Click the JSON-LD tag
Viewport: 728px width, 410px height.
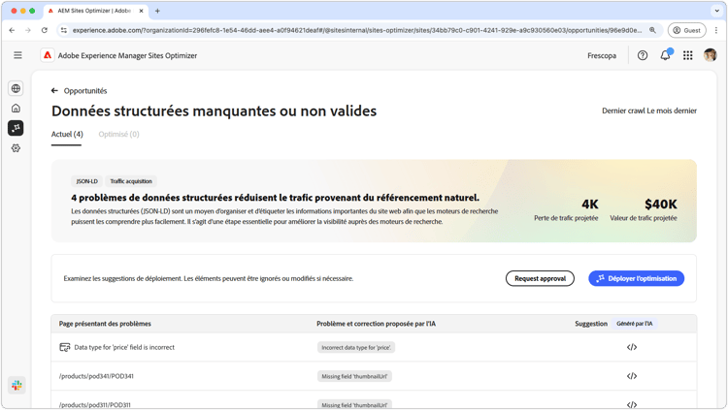(86, 181)
